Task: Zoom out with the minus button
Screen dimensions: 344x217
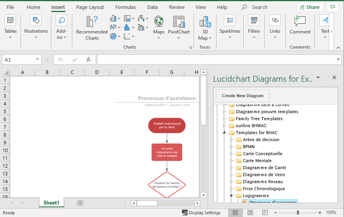Action: tap(276, 213)
